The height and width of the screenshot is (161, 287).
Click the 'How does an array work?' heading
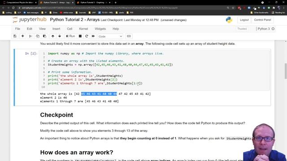click(77, 152)
